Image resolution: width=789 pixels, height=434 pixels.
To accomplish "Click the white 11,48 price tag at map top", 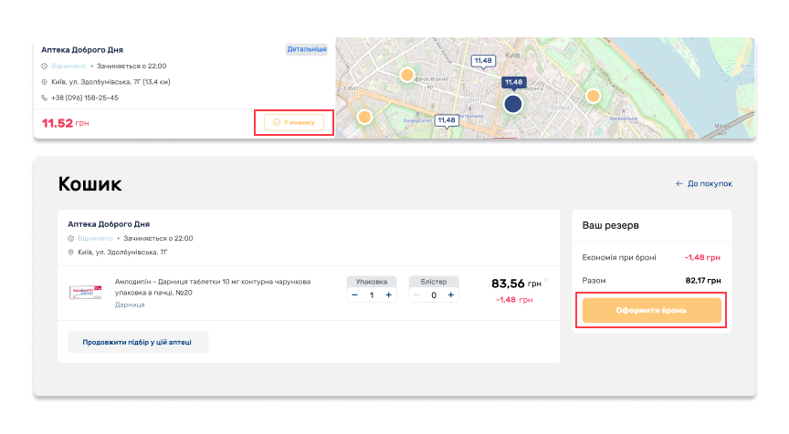I will (483, 61).
